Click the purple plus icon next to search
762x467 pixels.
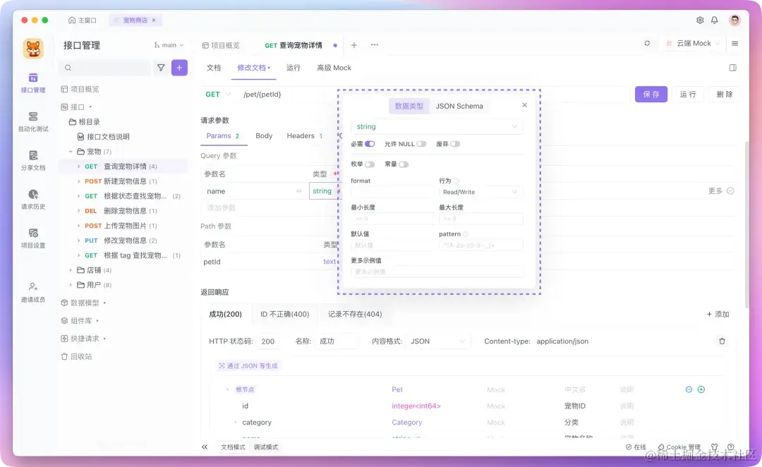coord(179,67)
